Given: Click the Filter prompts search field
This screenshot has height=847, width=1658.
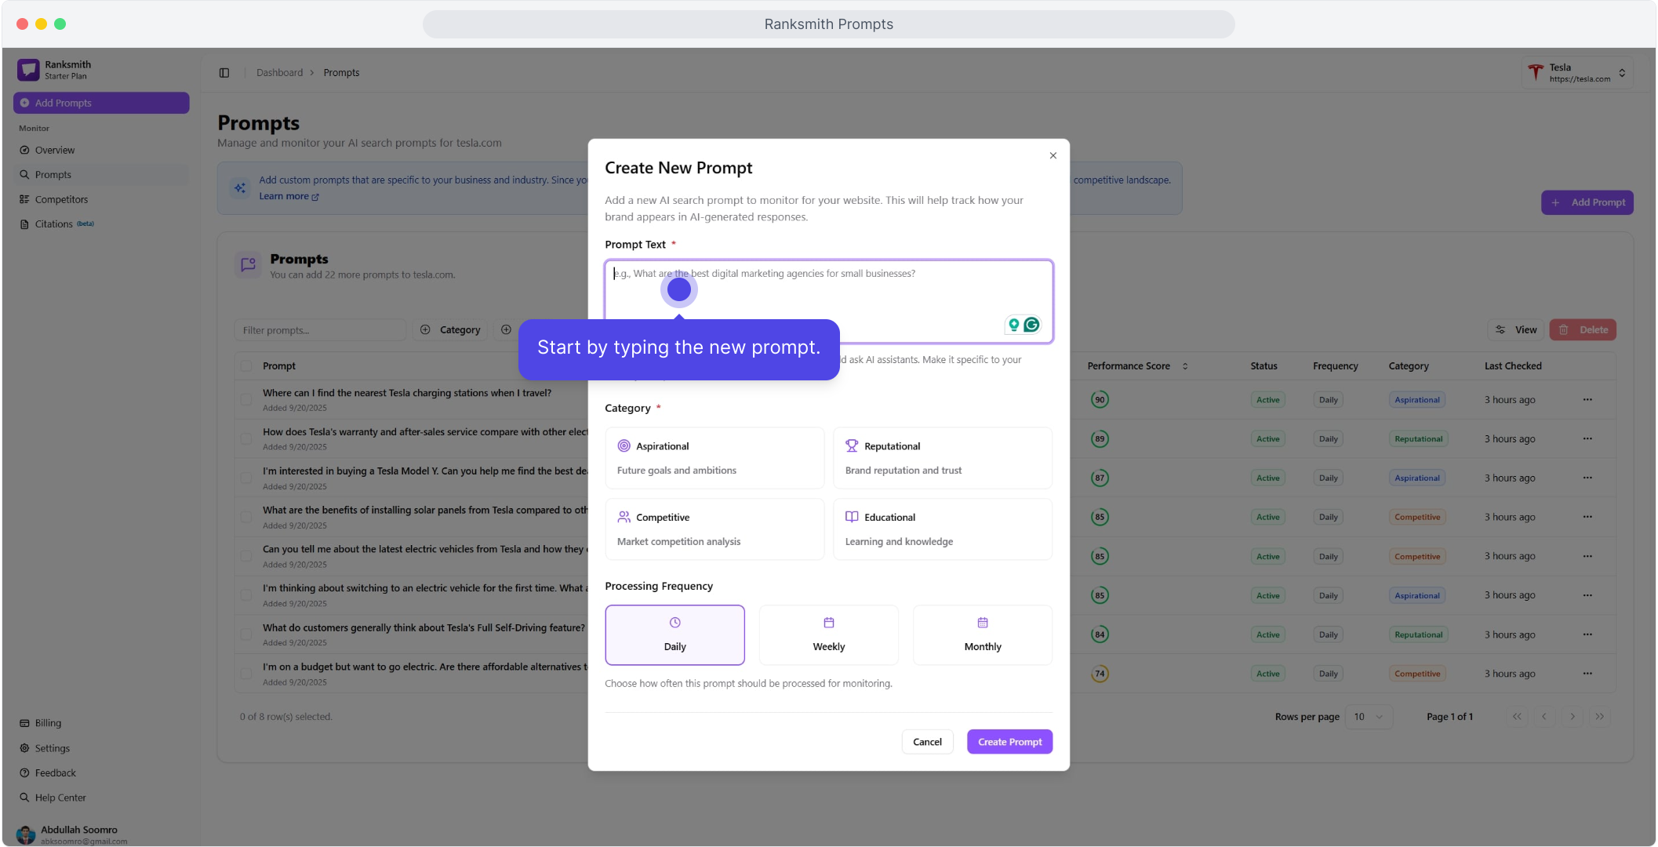Looking at the screenshot, I should pyautogui.click(x=320, y=330).
